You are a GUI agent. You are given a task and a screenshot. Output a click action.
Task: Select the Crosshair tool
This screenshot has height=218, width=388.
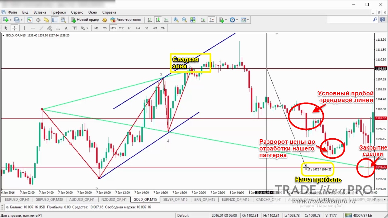pyautogui.click(x=14, y=28)
